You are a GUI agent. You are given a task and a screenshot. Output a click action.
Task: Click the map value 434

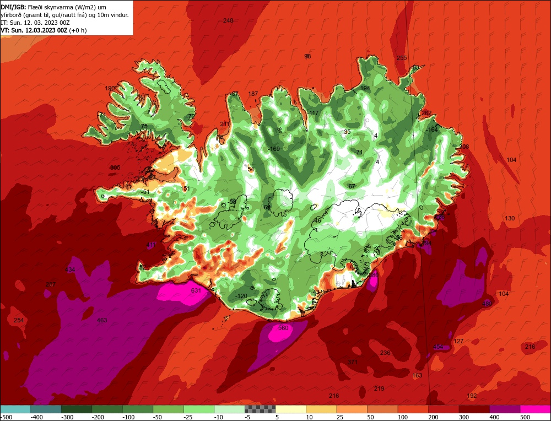pyautogui.click(x=70, y=269)
